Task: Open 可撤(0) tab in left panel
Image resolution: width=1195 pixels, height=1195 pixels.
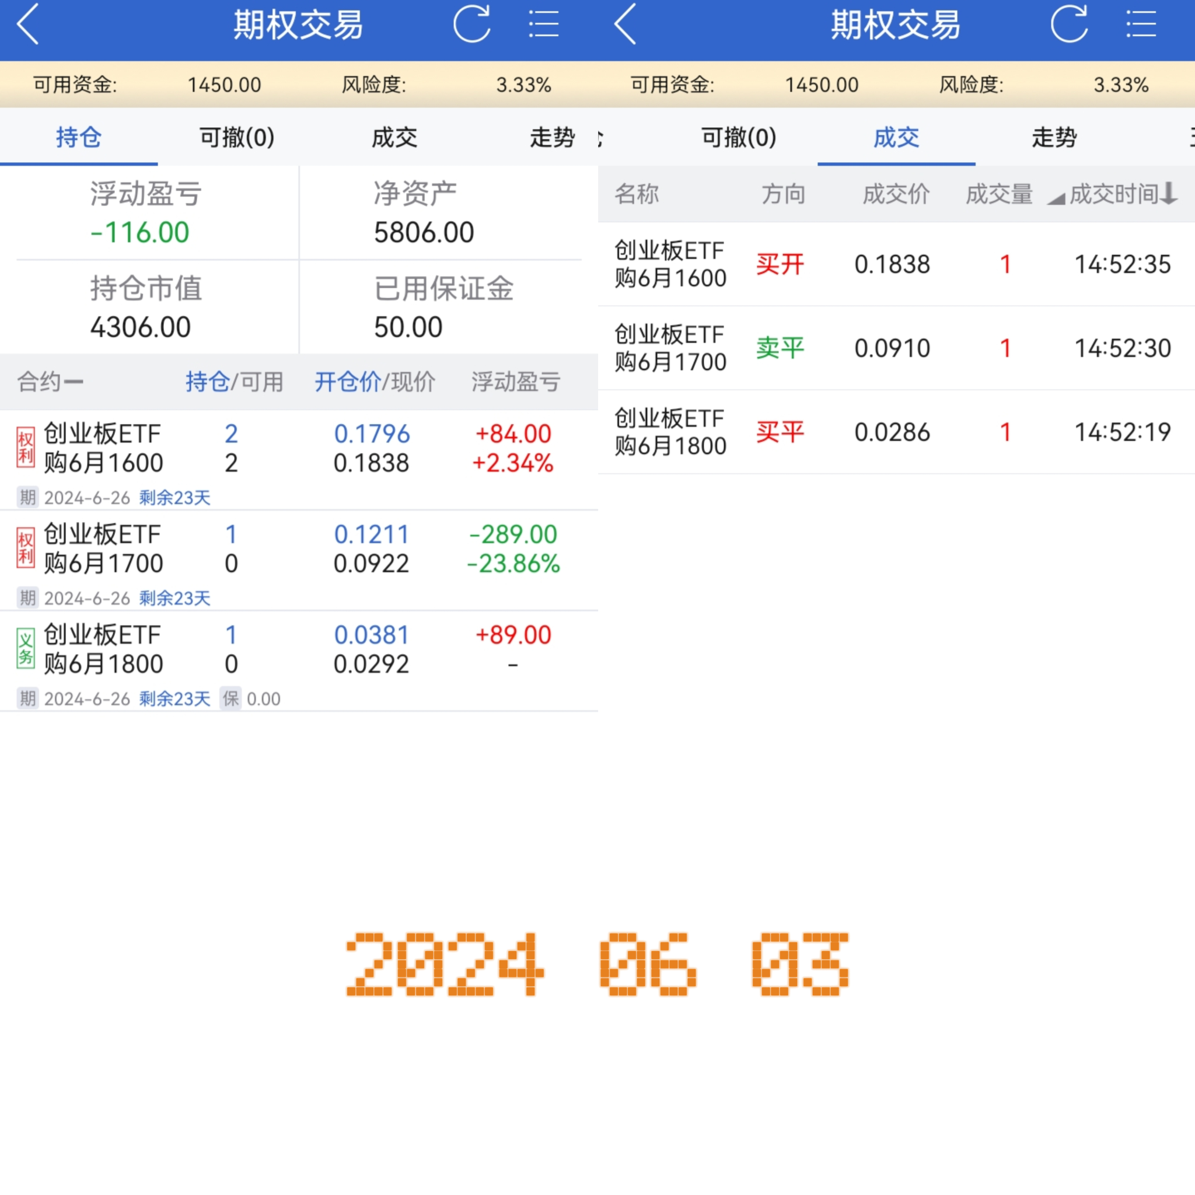Action: click(x=237, y=137)
